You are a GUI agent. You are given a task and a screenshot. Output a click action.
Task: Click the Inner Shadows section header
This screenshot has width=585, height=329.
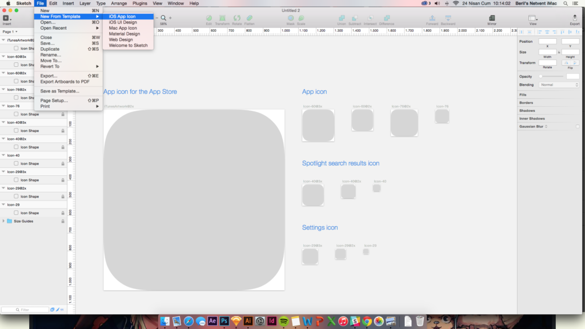point(532,119)
